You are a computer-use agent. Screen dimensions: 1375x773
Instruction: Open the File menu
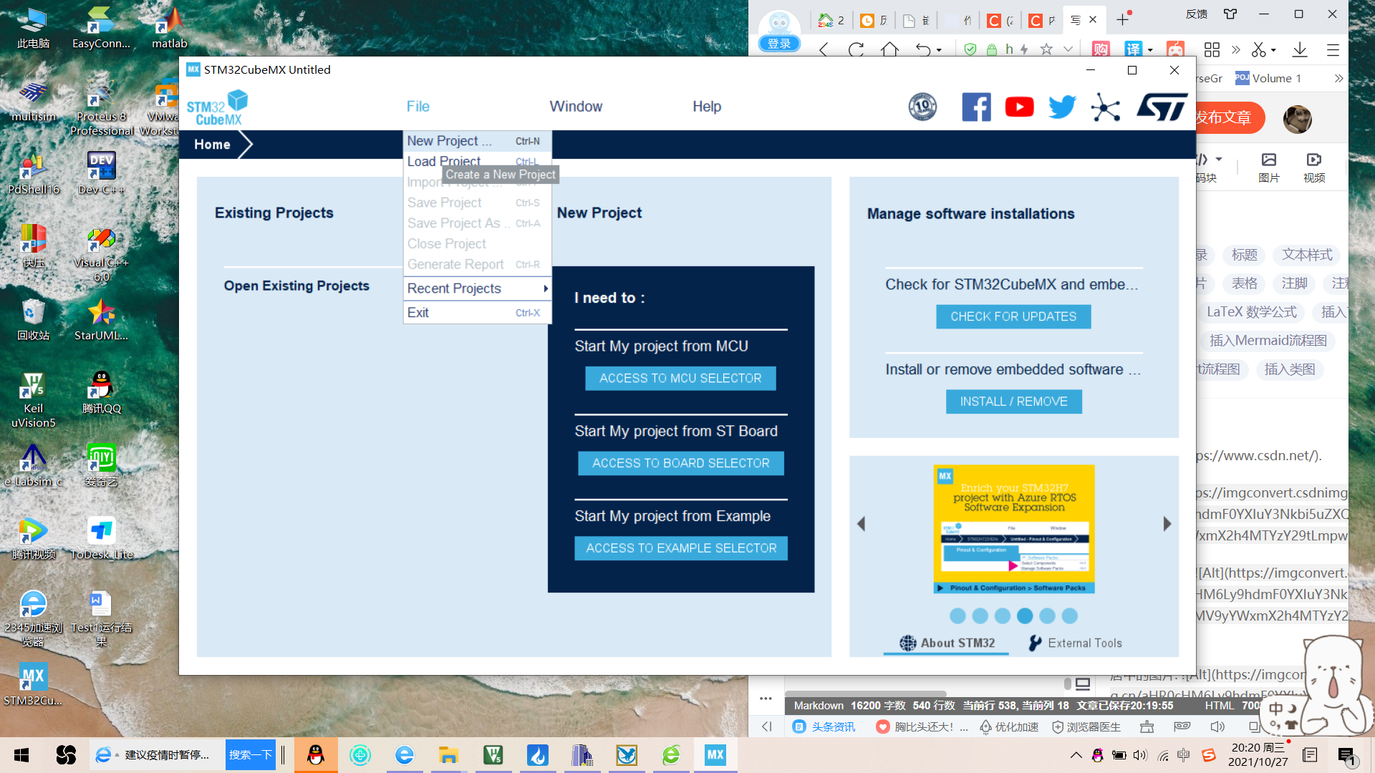click(x=418, y=107)
